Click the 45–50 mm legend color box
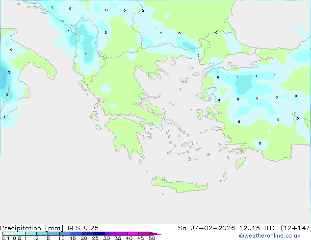Image resolution: width=311 pixels, height=240 pixels. 144,234
